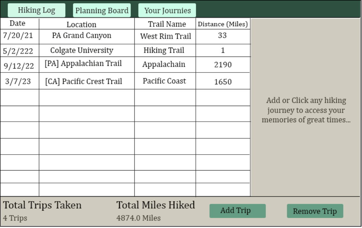Image resolution: width=362 pixels, height=228 pixels.
Task: Click the Date column header
Action: coord(18,23)
